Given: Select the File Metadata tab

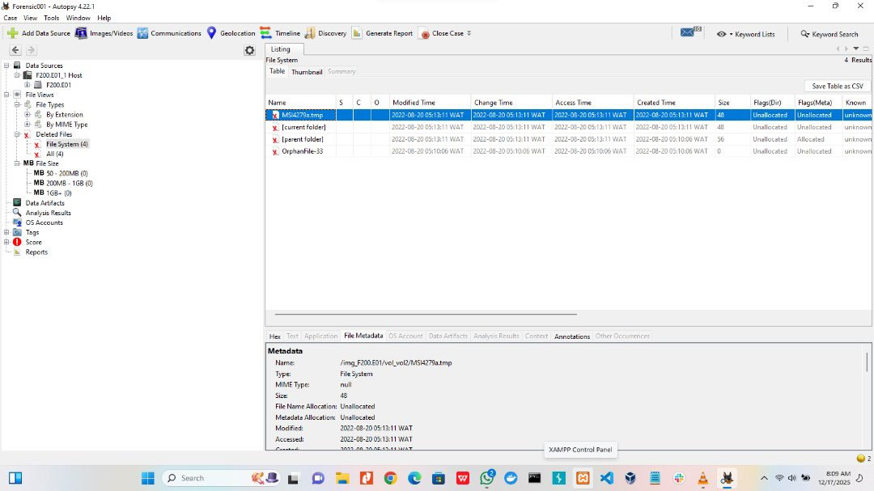Looking at the screenshot, I should pos(363,336).
